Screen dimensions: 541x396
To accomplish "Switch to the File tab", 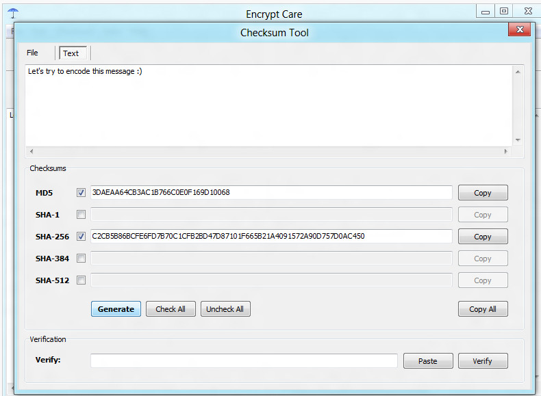I will [32, 53].
